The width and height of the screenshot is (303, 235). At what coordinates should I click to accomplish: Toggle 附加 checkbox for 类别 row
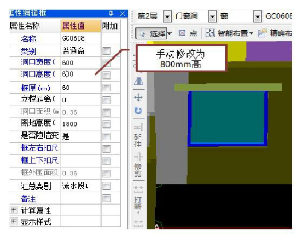click(x=107, y=51)
